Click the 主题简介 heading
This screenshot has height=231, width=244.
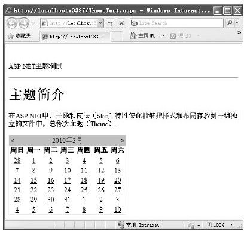[36, 94]
